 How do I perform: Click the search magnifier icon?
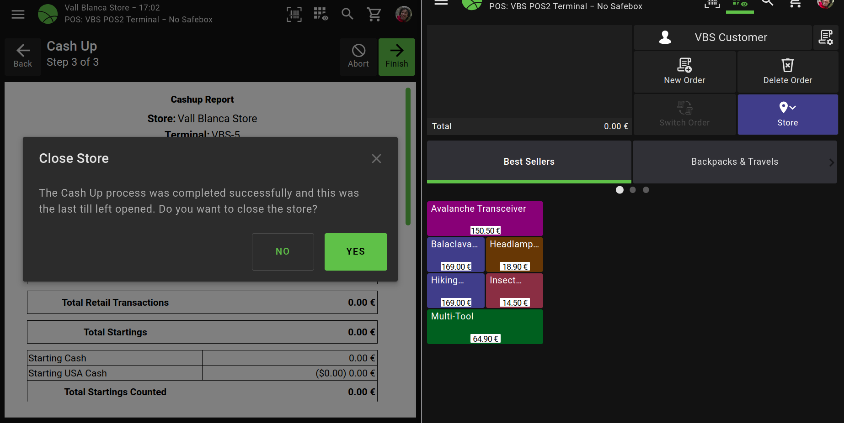point(347,14)
